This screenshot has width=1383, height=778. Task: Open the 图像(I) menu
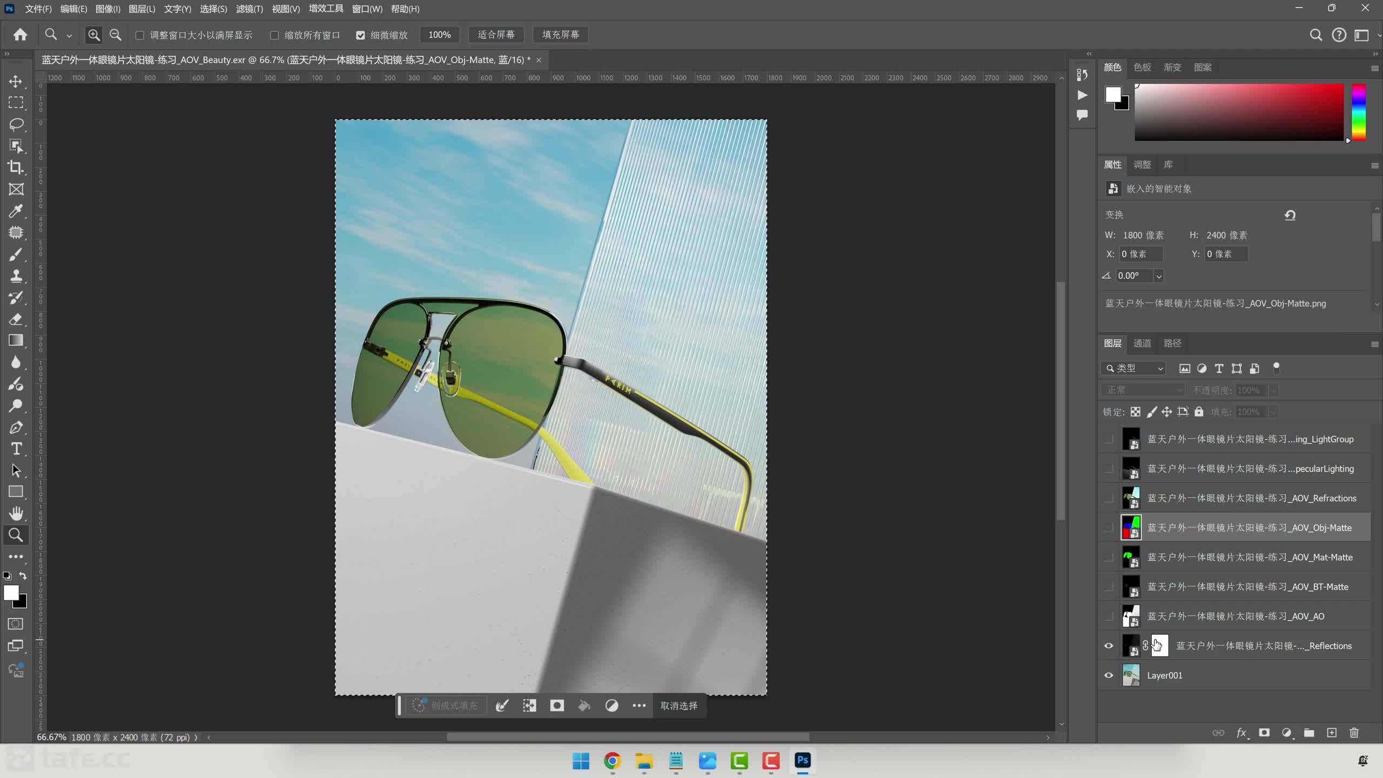108,9
